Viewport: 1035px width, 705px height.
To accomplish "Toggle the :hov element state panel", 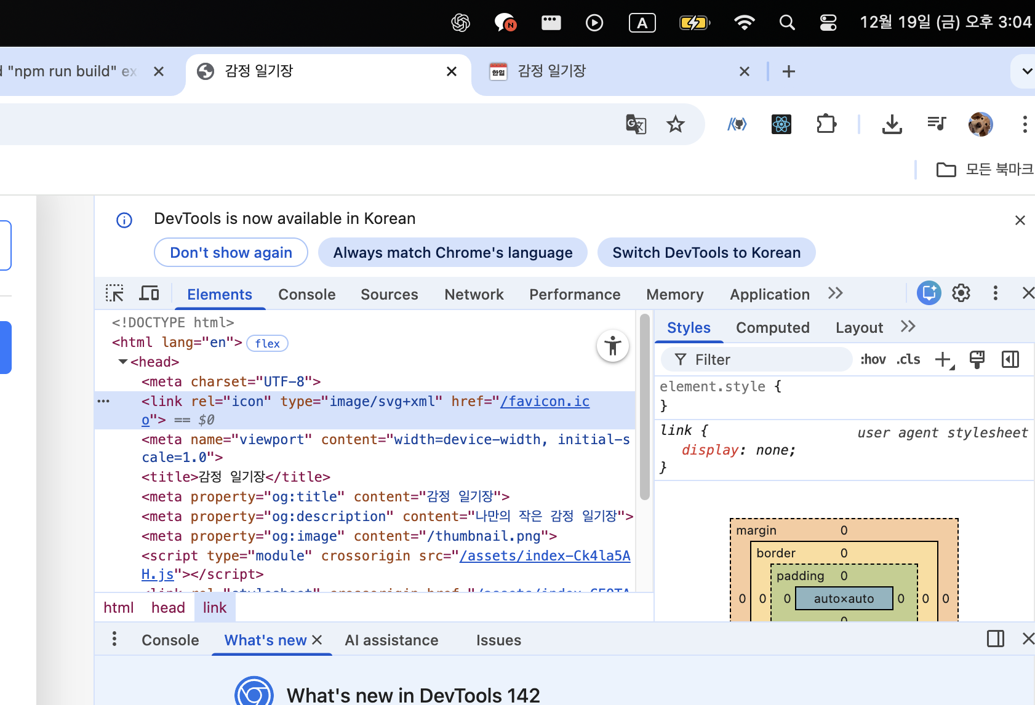I will [x=873, y=360].
